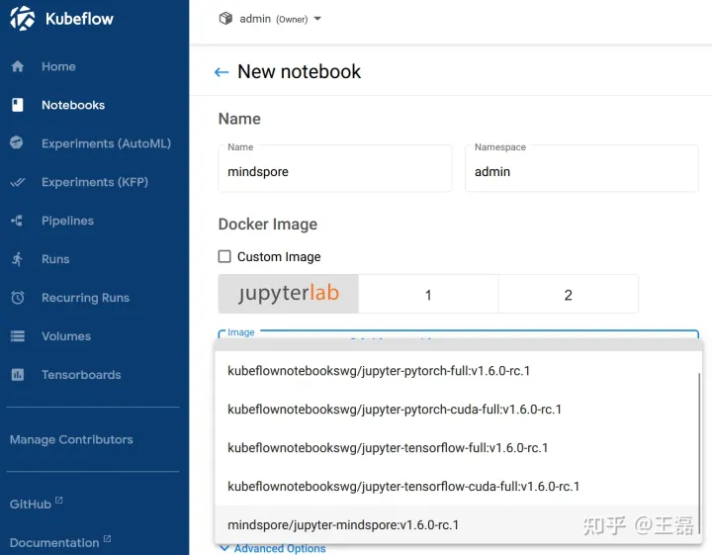Click the Pipelines icon in sidebar

pos(17,221)
